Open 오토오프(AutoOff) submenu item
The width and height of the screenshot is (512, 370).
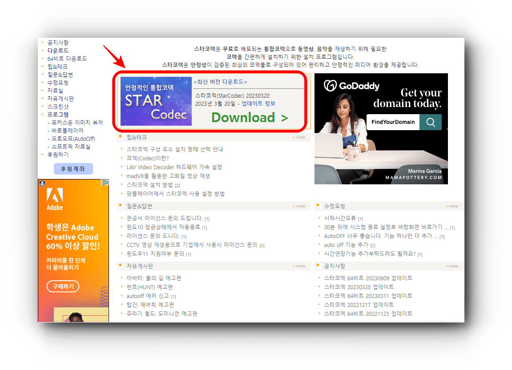[73, 139]
